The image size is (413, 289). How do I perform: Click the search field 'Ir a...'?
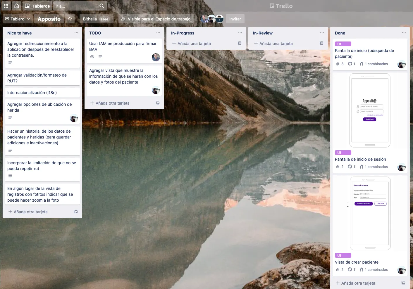click(x=80, y=6)
